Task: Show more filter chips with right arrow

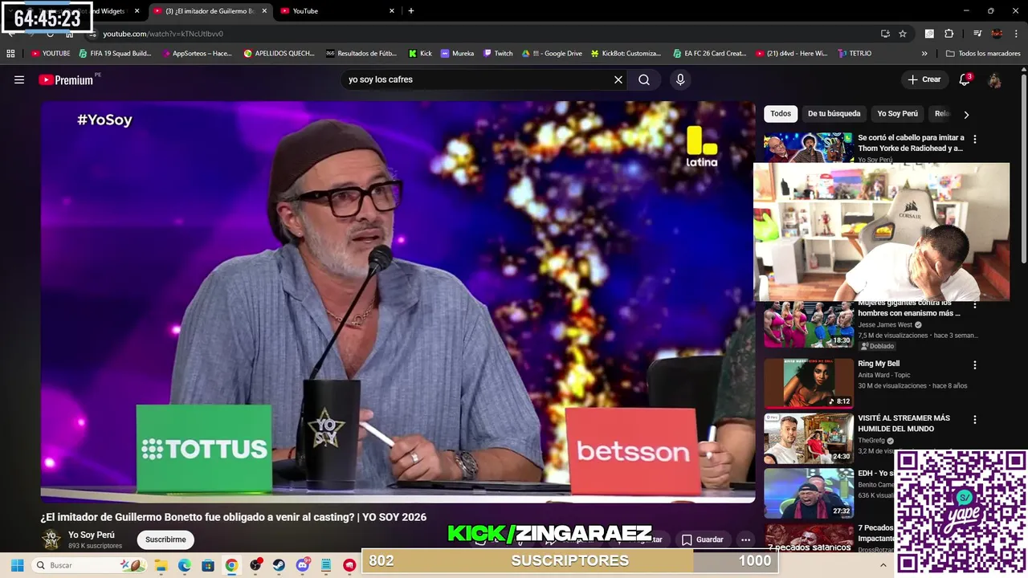Action: [966, 115]
